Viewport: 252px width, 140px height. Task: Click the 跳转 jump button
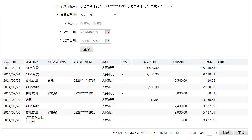(226, 133)
